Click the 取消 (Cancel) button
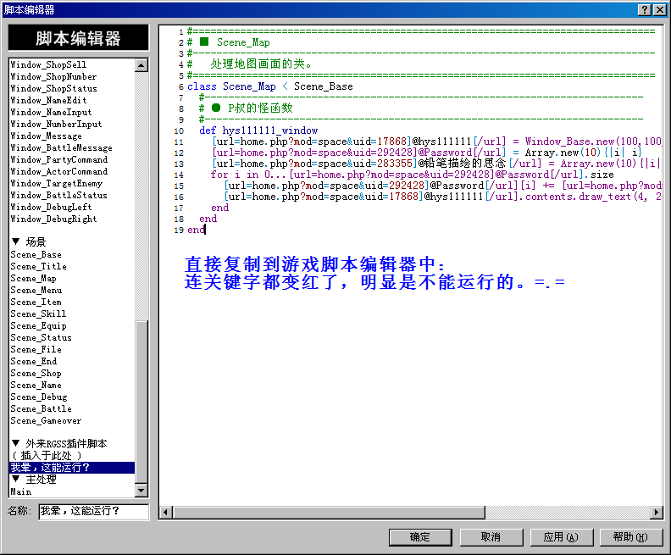Image resolution: width=671 pixels, height=555 pixels. [x=491, y=537]
